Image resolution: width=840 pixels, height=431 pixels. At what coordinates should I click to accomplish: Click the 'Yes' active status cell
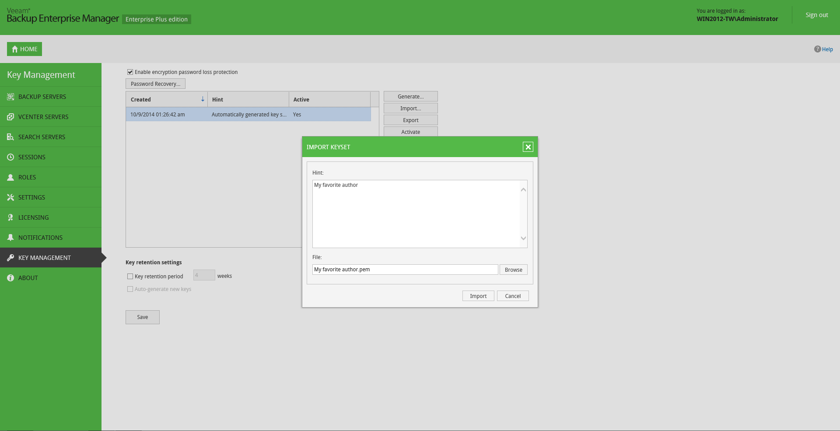297,115
